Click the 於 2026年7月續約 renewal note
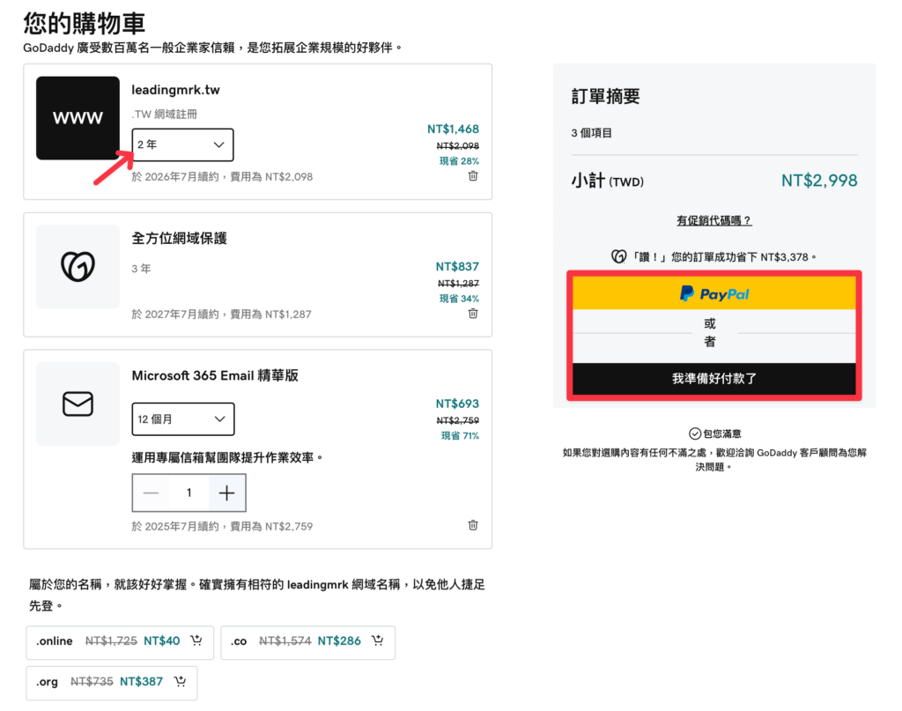The height and width of the screenshot is (711, 902). click(222, 176)
